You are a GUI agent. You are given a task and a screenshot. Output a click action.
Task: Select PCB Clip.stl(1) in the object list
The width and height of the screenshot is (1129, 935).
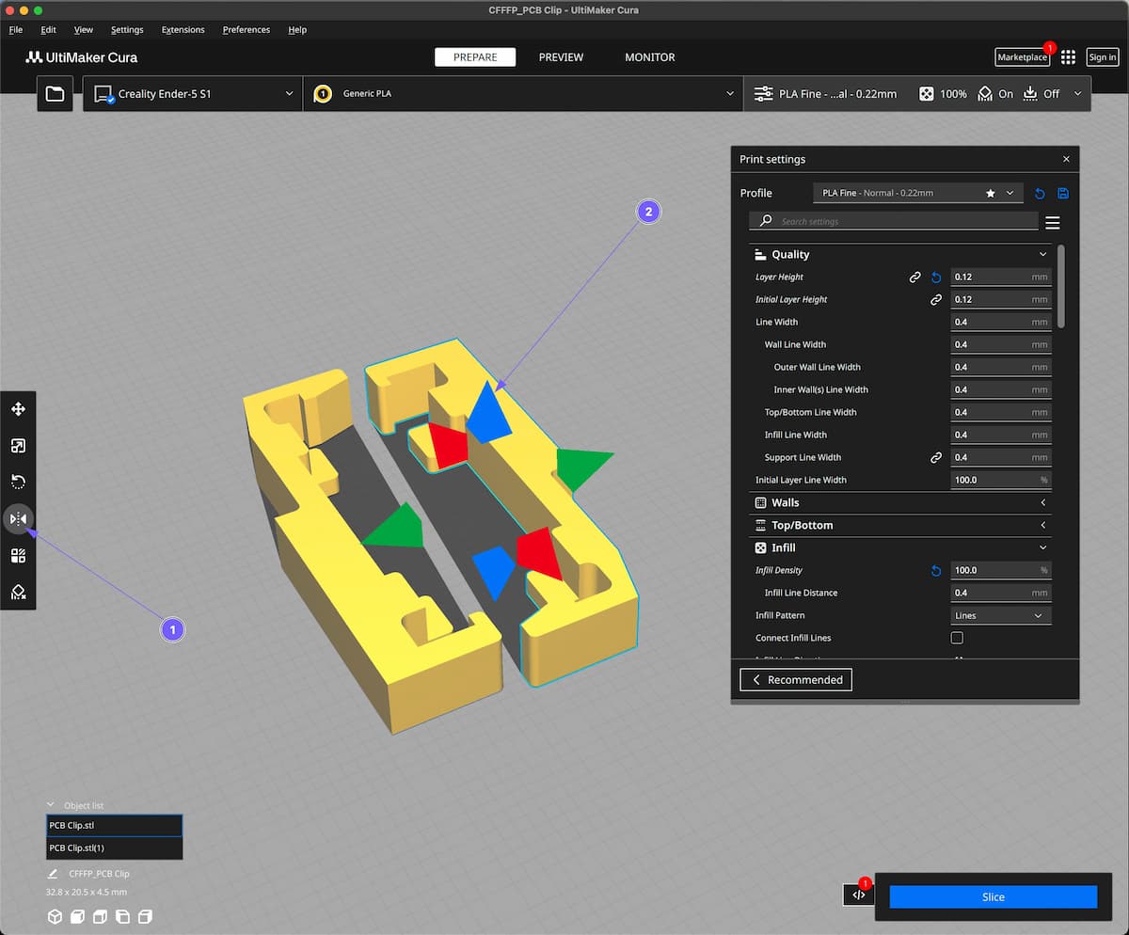[x=115, y=848]
